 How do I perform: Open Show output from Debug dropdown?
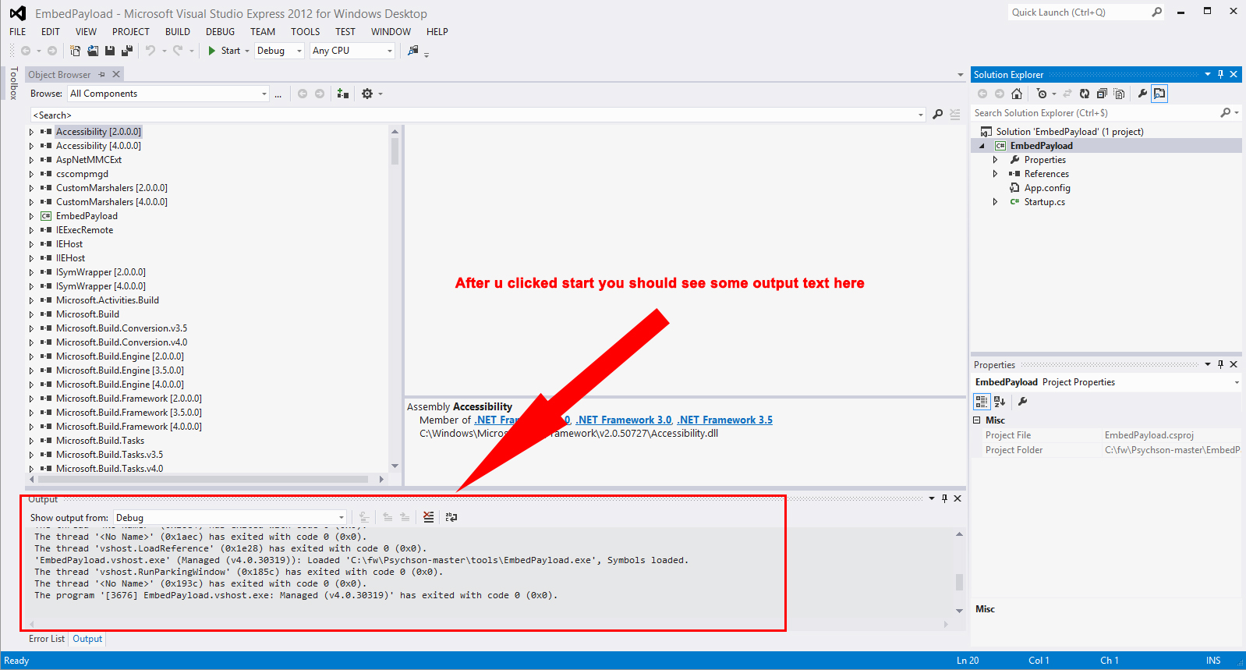(230, 518)
